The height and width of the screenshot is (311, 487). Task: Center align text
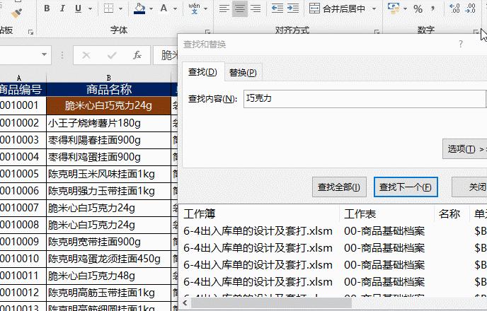tap(240, 8)
